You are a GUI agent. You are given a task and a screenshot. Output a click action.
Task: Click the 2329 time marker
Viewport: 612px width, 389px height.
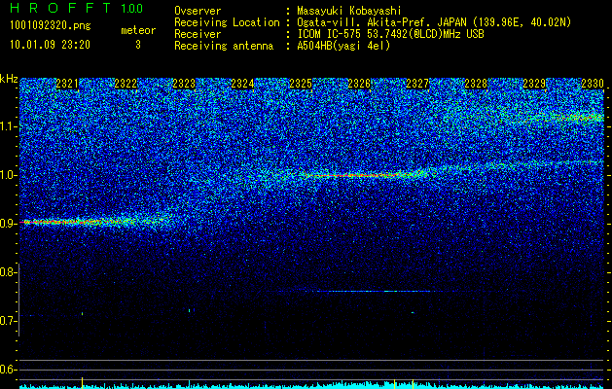(534, 84)
